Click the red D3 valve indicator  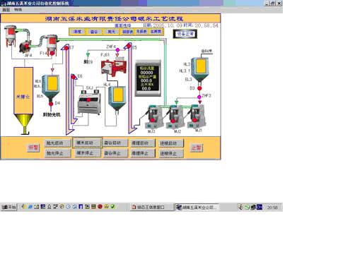(199, 88)
